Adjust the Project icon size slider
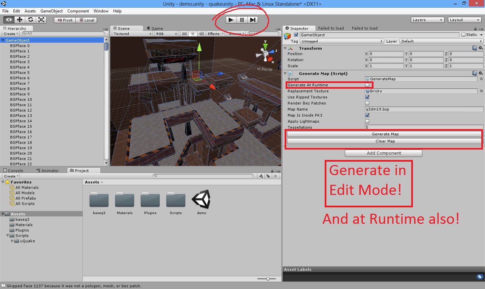The image size is (485, 289). (268, 279)
